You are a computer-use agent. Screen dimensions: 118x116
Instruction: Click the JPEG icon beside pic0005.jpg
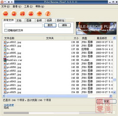pos(5,53)
